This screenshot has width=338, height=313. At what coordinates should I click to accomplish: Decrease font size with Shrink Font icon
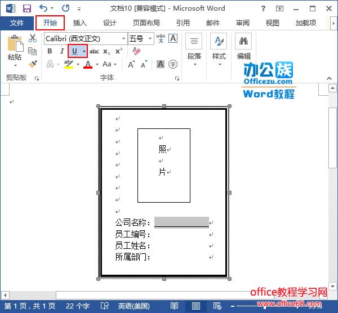(144, 64)
